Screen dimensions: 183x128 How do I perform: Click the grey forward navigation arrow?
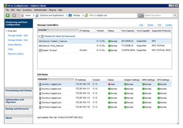pos(14,15)
